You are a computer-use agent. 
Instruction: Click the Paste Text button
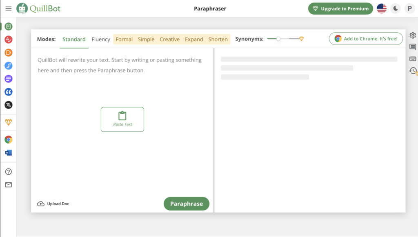[122, 119]
